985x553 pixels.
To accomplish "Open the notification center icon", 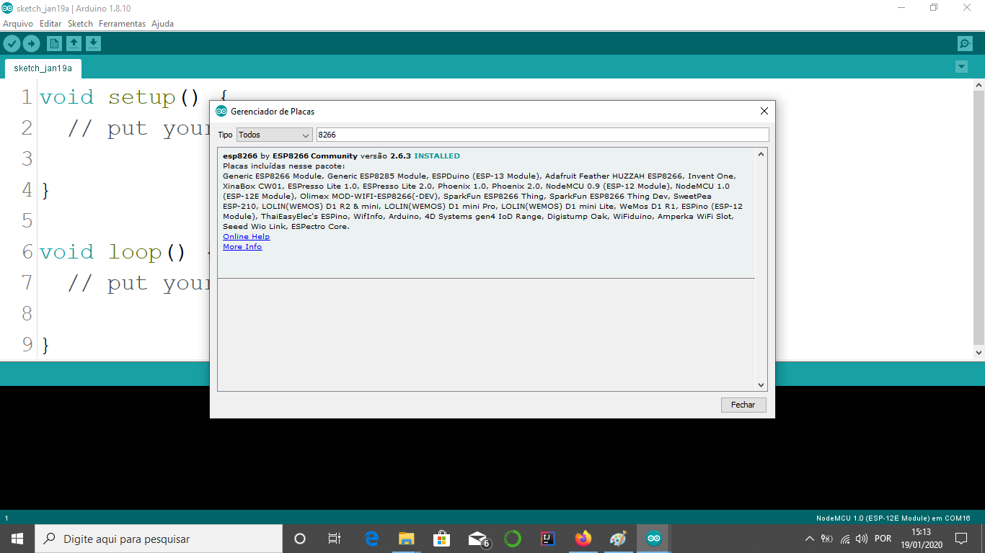I will (960, 539).
